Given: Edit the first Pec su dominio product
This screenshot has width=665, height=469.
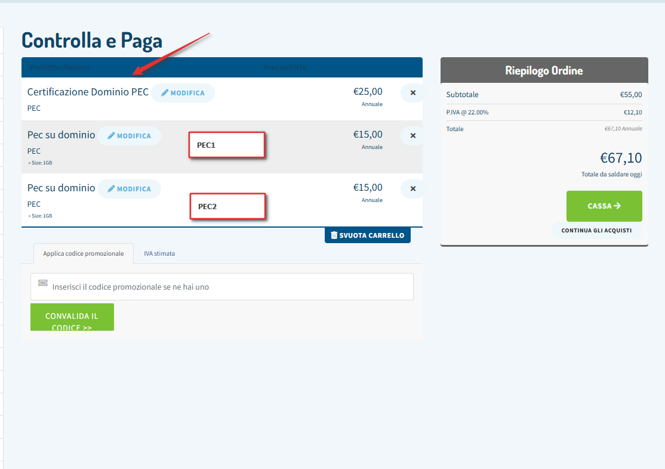Looking at the screenshot, I should 130,135.
